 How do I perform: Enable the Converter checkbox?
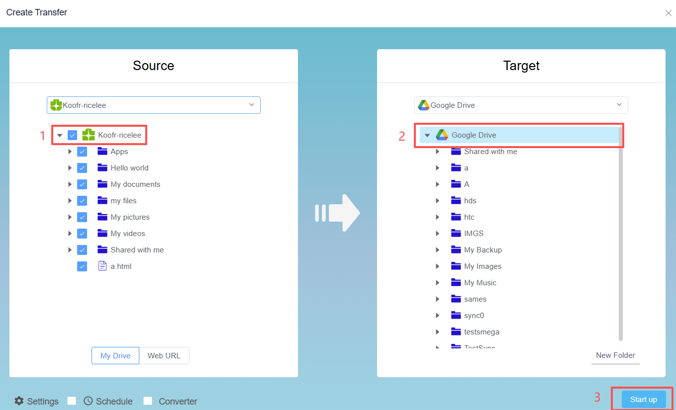(x=148, y=401)
